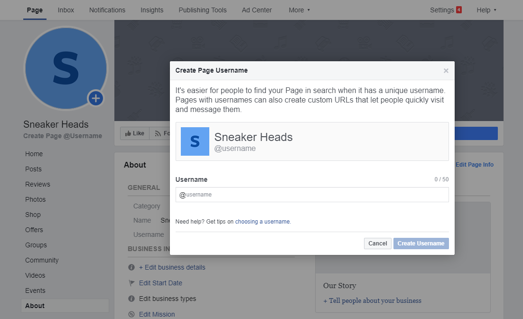This screenshot has height=319, width=523.
Task: Click the Create Username button
Action: coord(421,243)
